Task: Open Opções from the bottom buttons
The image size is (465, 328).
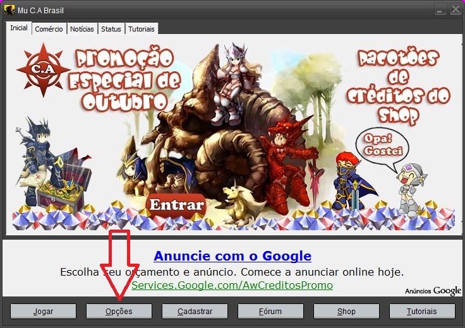Action: [x=119, y=311]
